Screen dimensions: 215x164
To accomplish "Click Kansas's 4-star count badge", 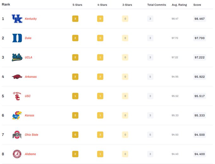I will click(100, 115).
